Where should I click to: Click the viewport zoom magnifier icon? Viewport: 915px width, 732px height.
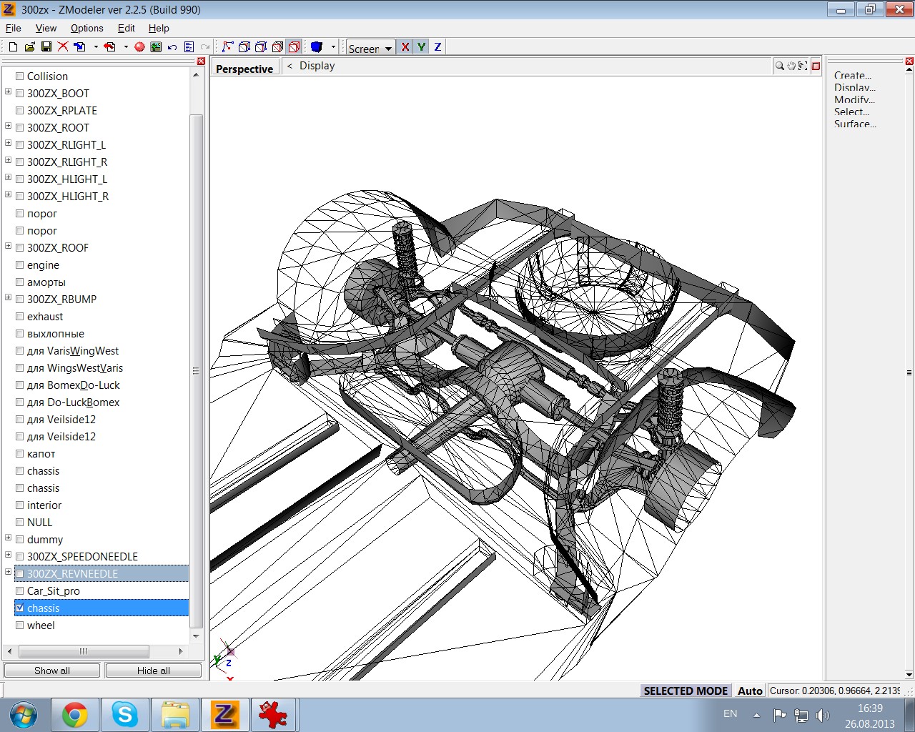click(x=779, y=66)
